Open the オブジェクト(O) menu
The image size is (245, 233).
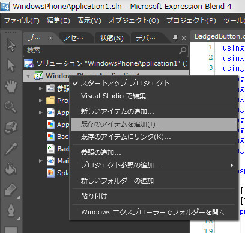click(134, 20)
